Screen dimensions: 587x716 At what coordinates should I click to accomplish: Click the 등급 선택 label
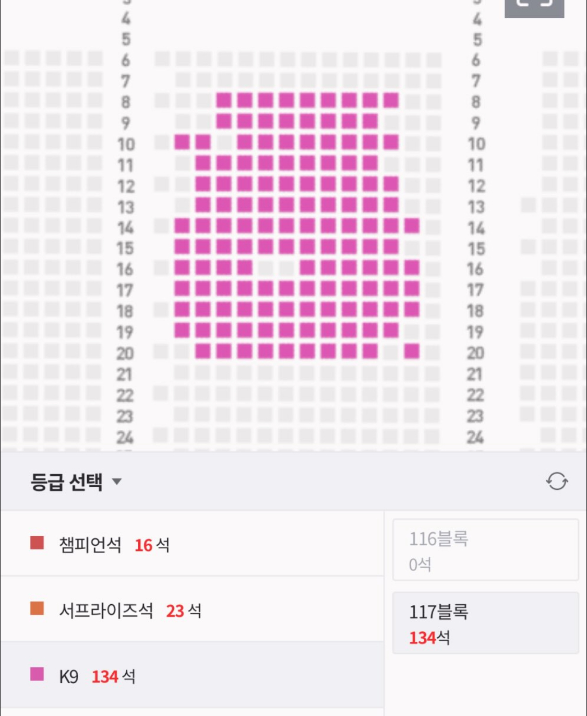(67, 482)
